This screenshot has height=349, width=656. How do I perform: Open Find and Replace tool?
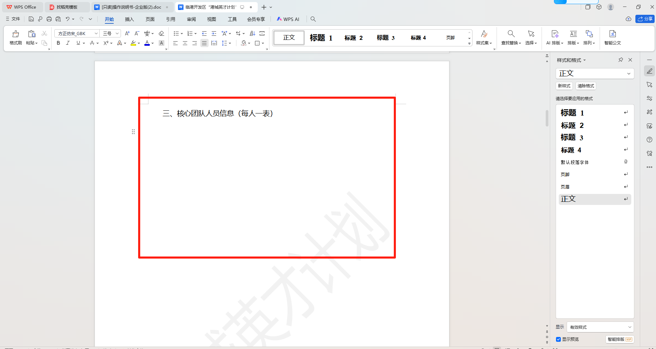[x=511, y=37]
